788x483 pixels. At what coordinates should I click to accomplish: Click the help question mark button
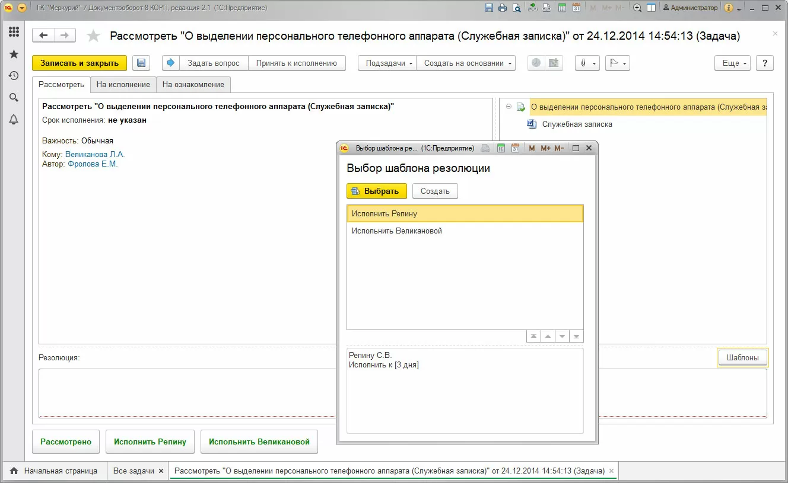(765, 63)
